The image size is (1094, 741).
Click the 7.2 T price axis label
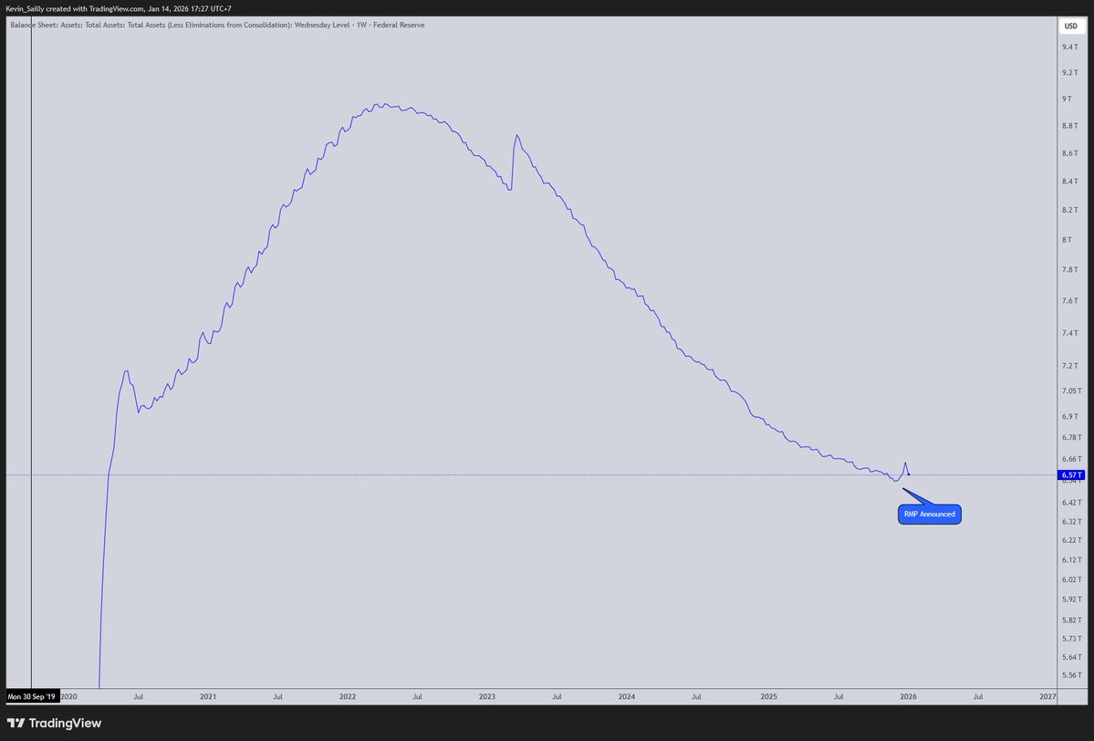1069,366
